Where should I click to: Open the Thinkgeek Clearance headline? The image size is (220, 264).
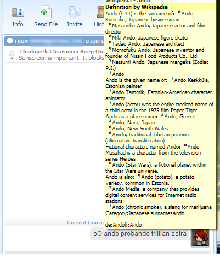61,52
